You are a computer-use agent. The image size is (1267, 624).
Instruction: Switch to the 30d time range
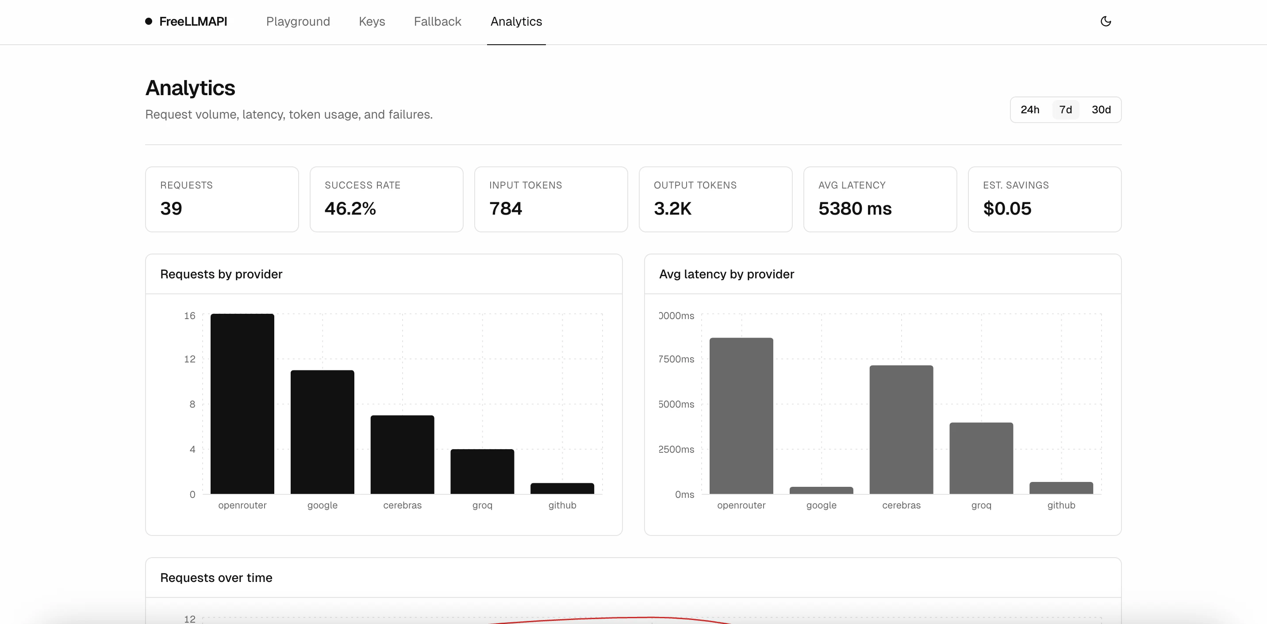(1101, 110)
